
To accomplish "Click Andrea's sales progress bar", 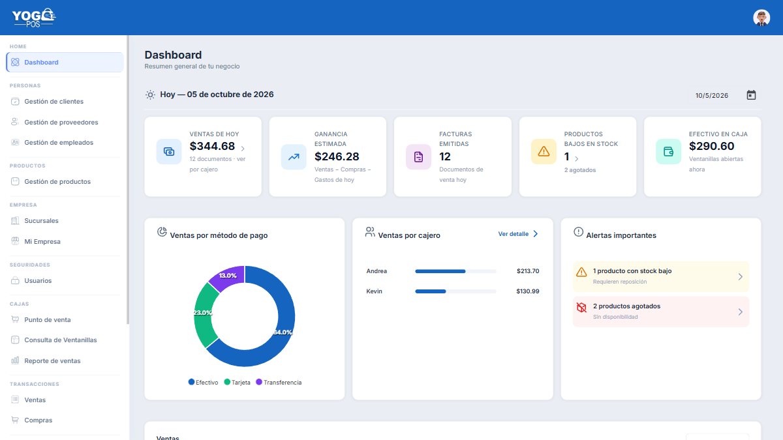I will (455, 271).
